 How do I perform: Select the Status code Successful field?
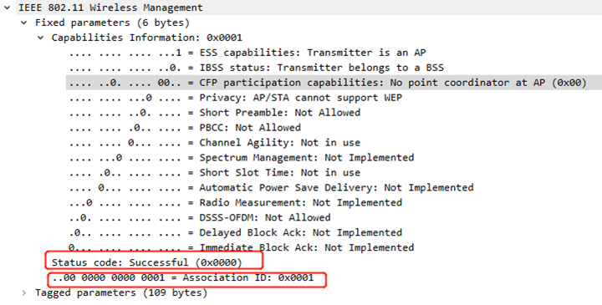click(147, 262)
